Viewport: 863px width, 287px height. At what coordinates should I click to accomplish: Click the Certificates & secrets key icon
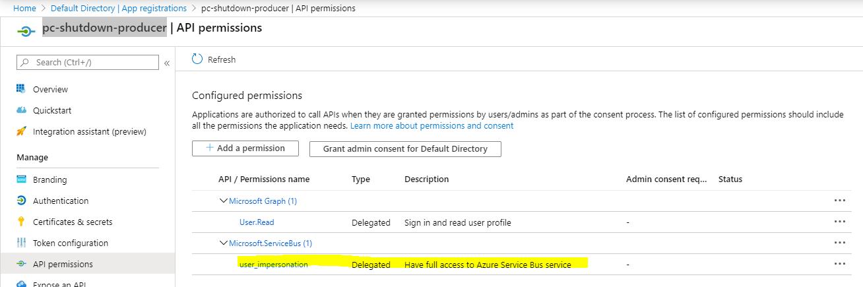point(20,222)
